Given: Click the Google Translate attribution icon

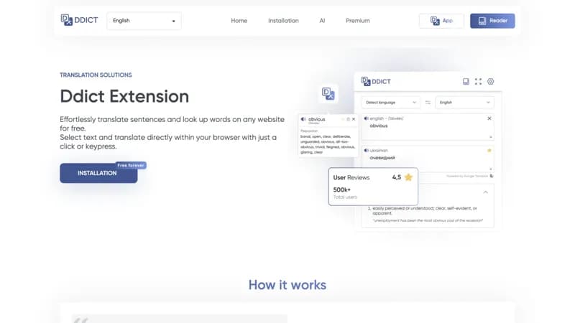Looking at the screenshot, I should 492,176.
